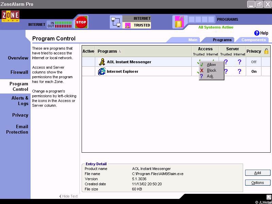This screenshot has width=272, height=204.
Task: Click the Access column header
Action: 205,49
